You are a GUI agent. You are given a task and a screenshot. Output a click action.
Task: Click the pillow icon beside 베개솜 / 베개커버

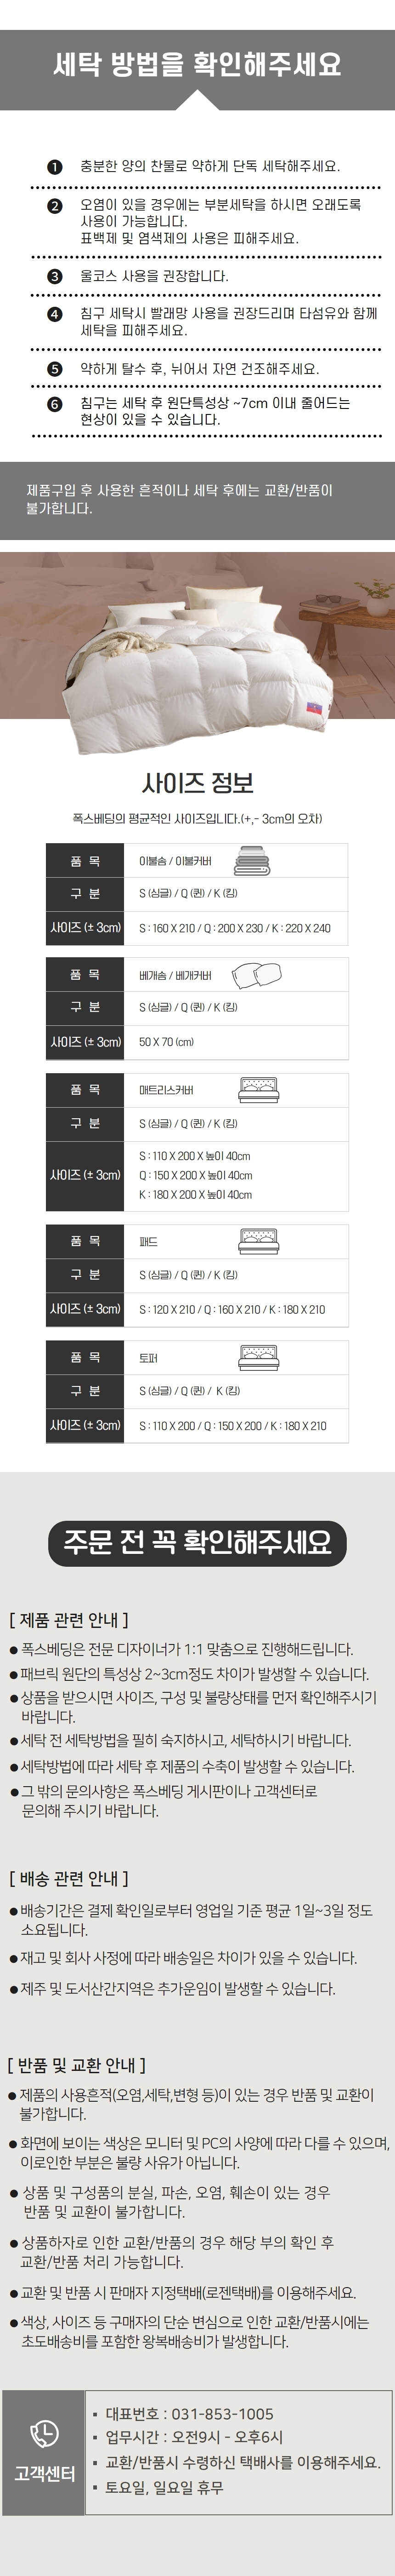tap(256, 975)
